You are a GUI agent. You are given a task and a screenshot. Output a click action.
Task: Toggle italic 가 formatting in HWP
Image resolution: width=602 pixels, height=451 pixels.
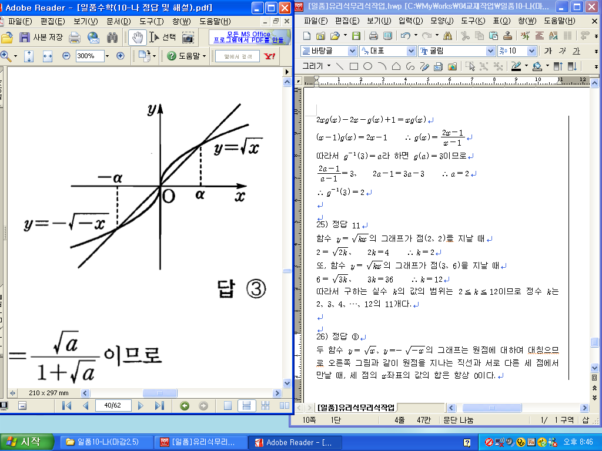coord(562,51)
